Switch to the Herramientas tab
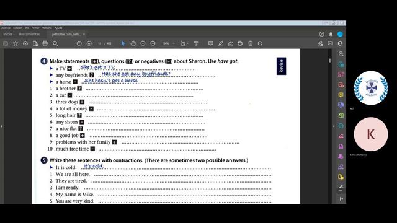Screen dimensions: 397x223 [x=29, y=34]
